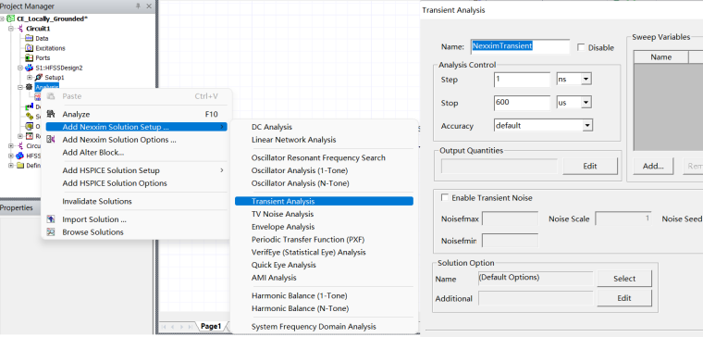Click the Analysis gear icon

(x=30, y=87)
